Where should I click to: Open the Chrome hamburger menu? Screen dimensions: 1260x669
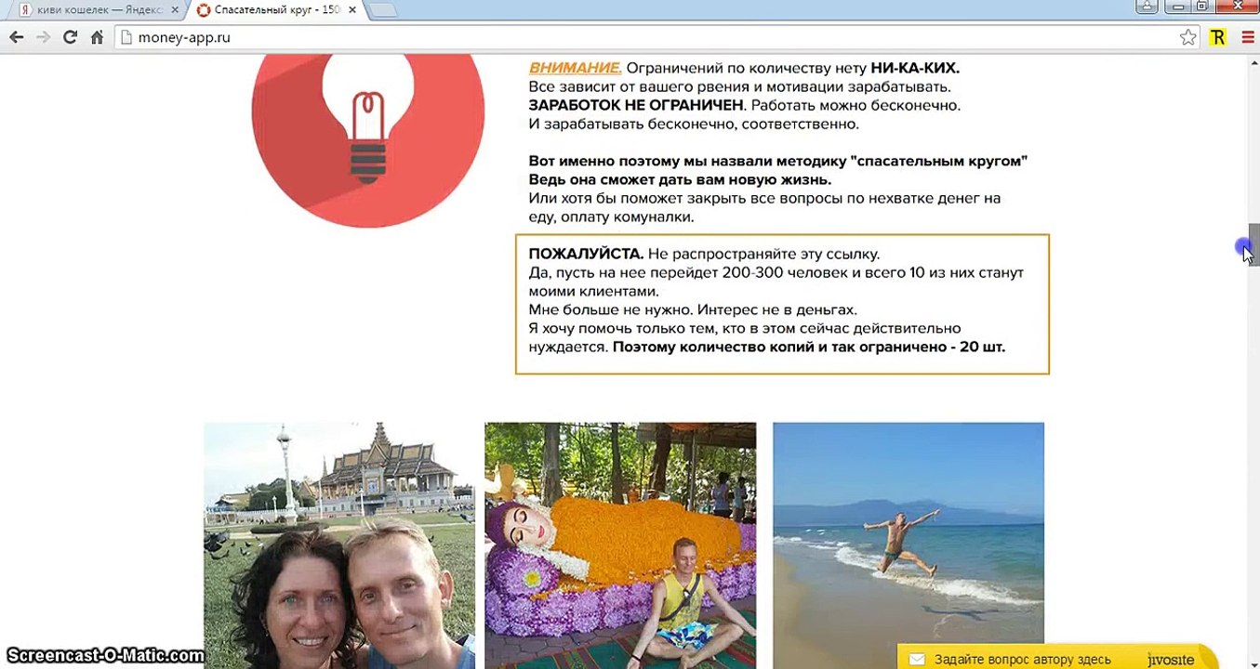click(1247, 37)
